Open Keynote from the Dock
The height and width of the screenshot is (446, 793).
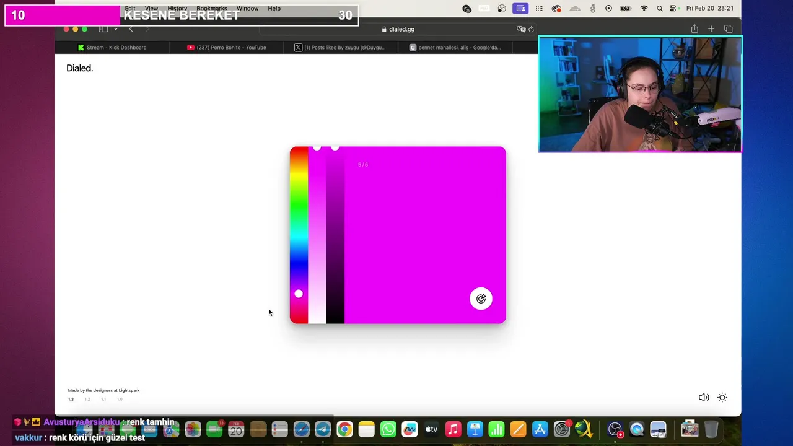[475, 429]
